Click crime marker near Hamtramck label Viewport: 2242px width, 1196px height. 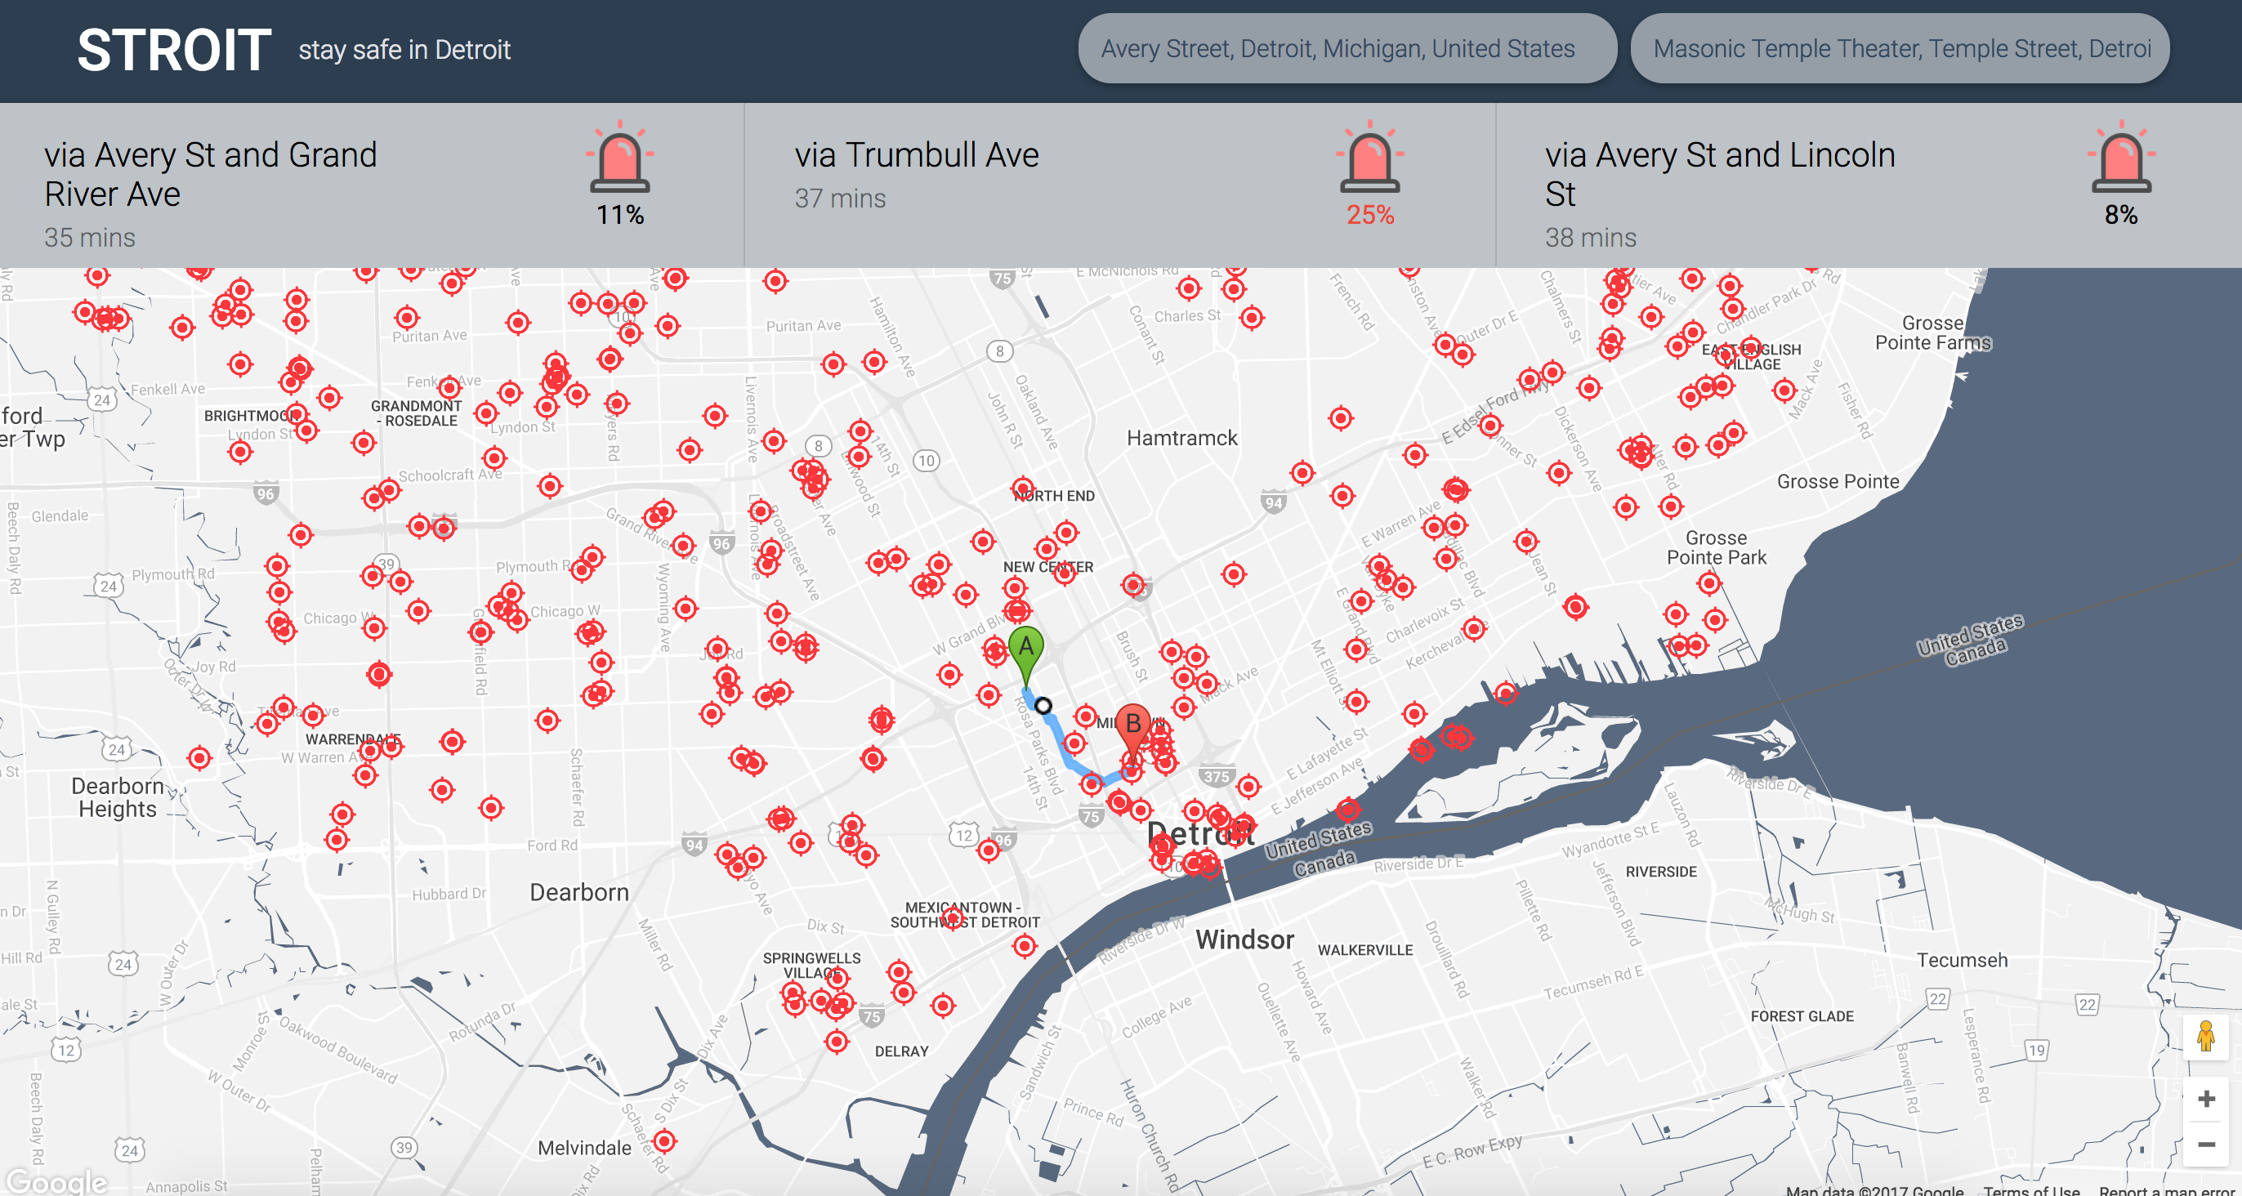click(1302, 473)
